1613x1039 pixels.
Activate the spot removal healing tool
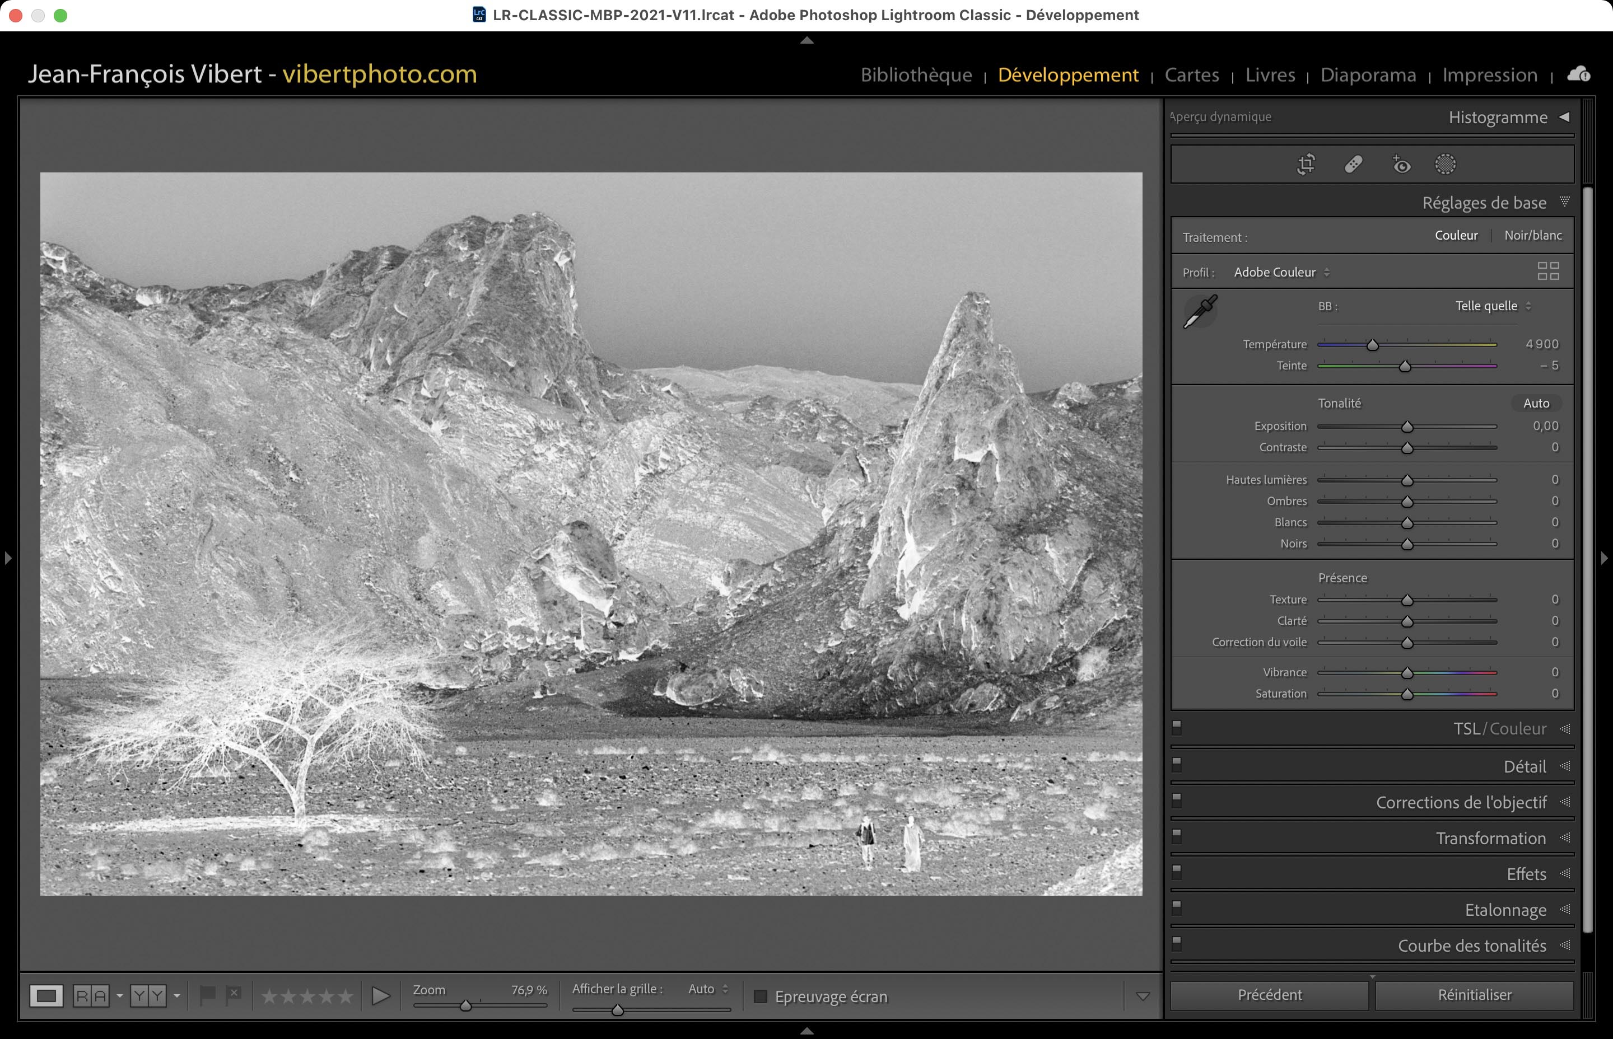coord(1353,164)
